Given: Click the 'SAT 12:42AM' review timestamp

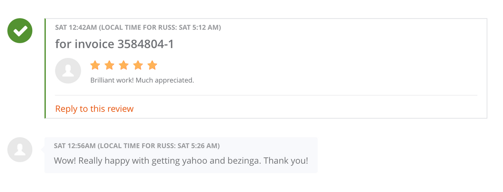Looking at the screenshot, I should click(x=75, y=28).
